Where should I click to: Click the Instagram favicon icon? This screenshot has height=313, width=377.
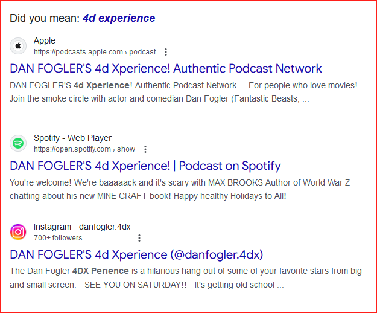pyautogui.click(x=18, y=232)
